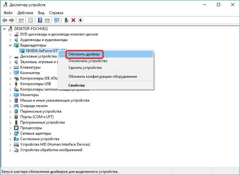Expand the Компьютер node

10,73
